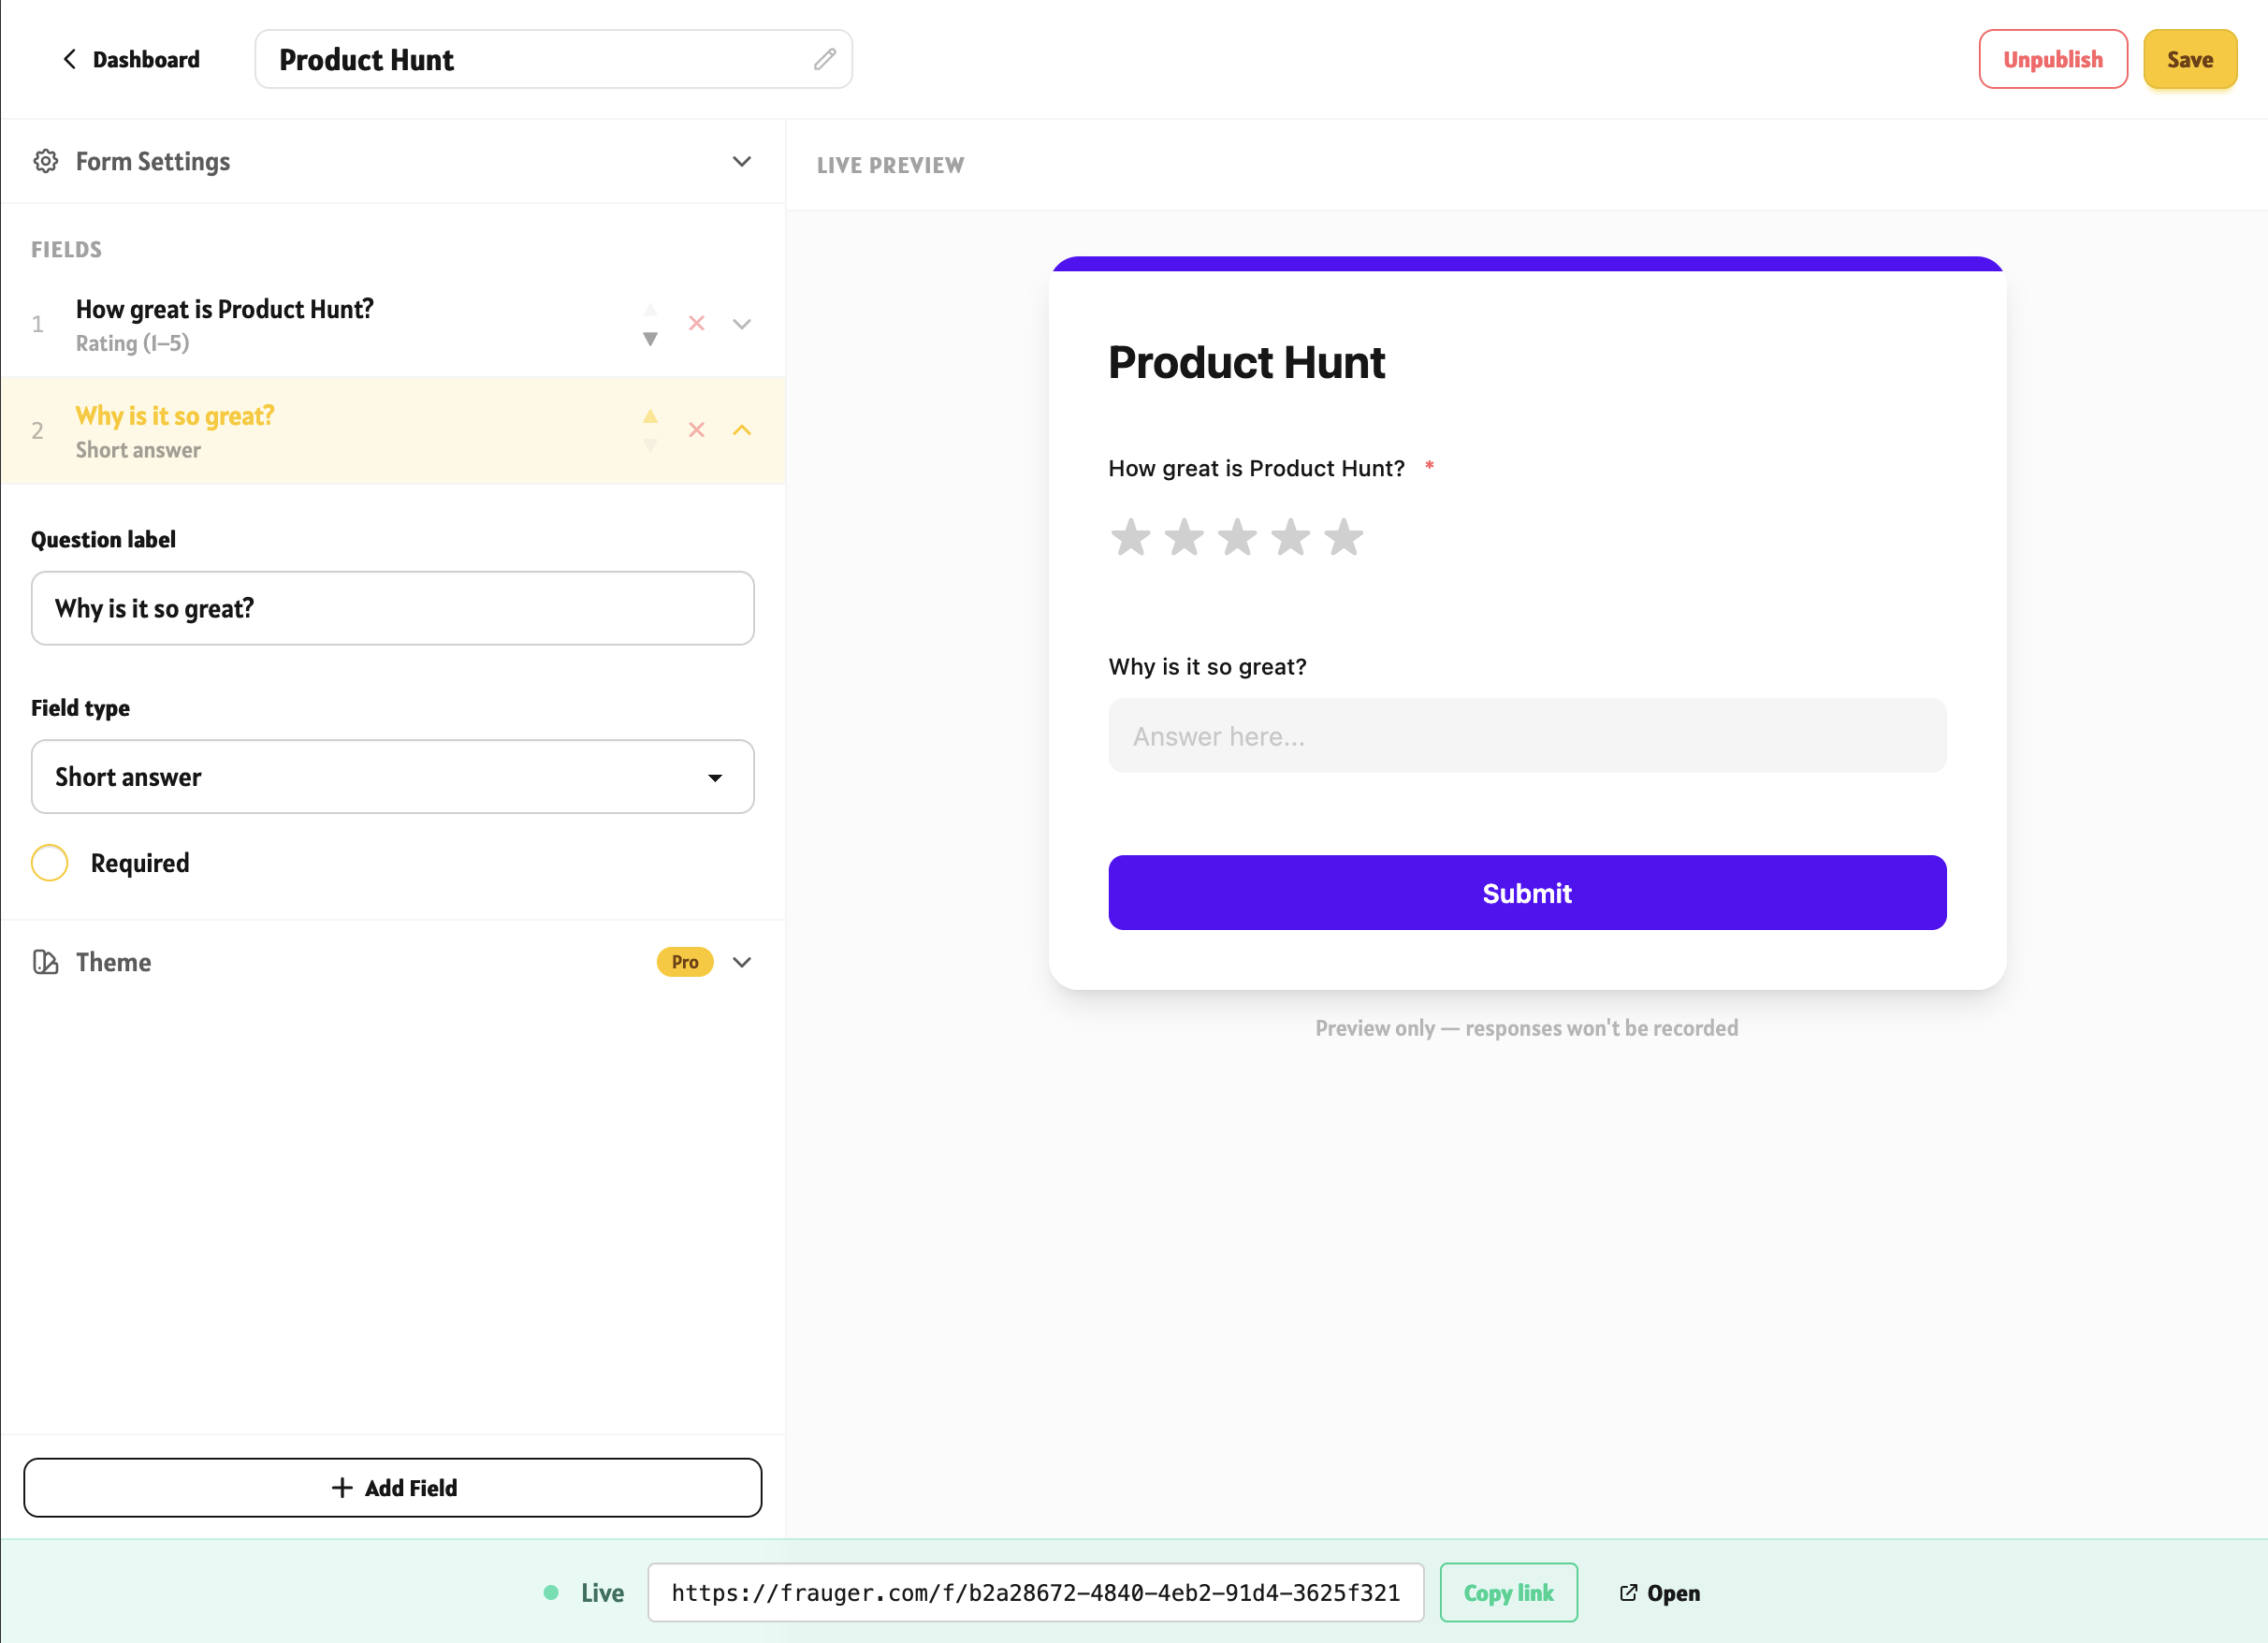Click field number 2 in the list
The image size is (2268, 1643).
point(38,430)
